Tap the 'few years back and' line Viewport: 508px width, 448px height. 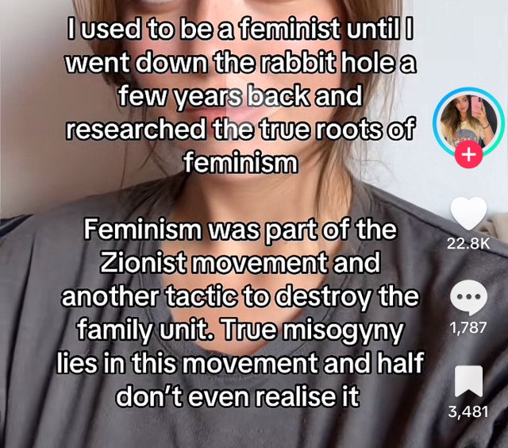(240, 96)
